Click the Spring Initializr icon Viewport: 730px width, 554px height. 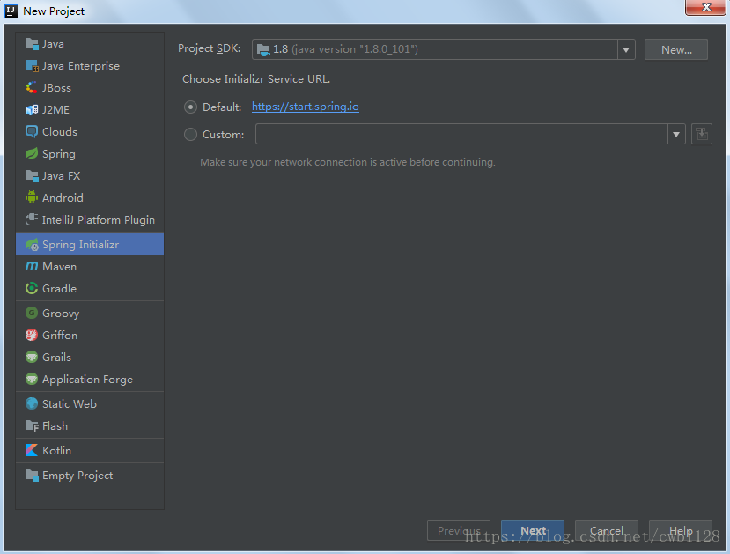coord(32,245)
